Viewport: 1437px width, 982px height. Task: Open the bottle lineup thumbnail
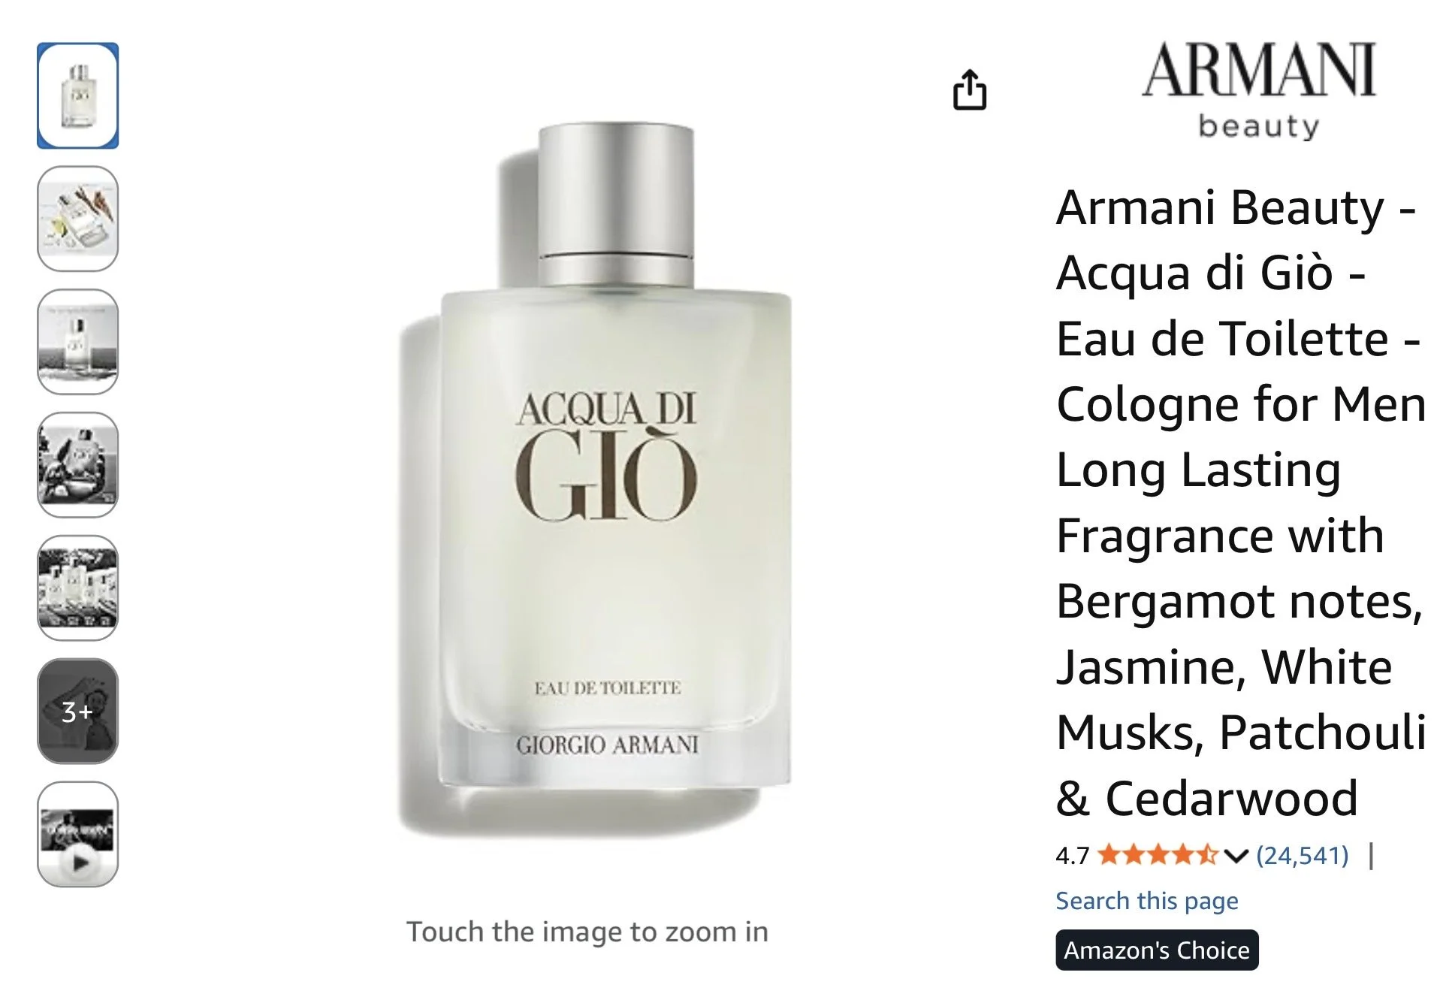[x=78, y=588]
